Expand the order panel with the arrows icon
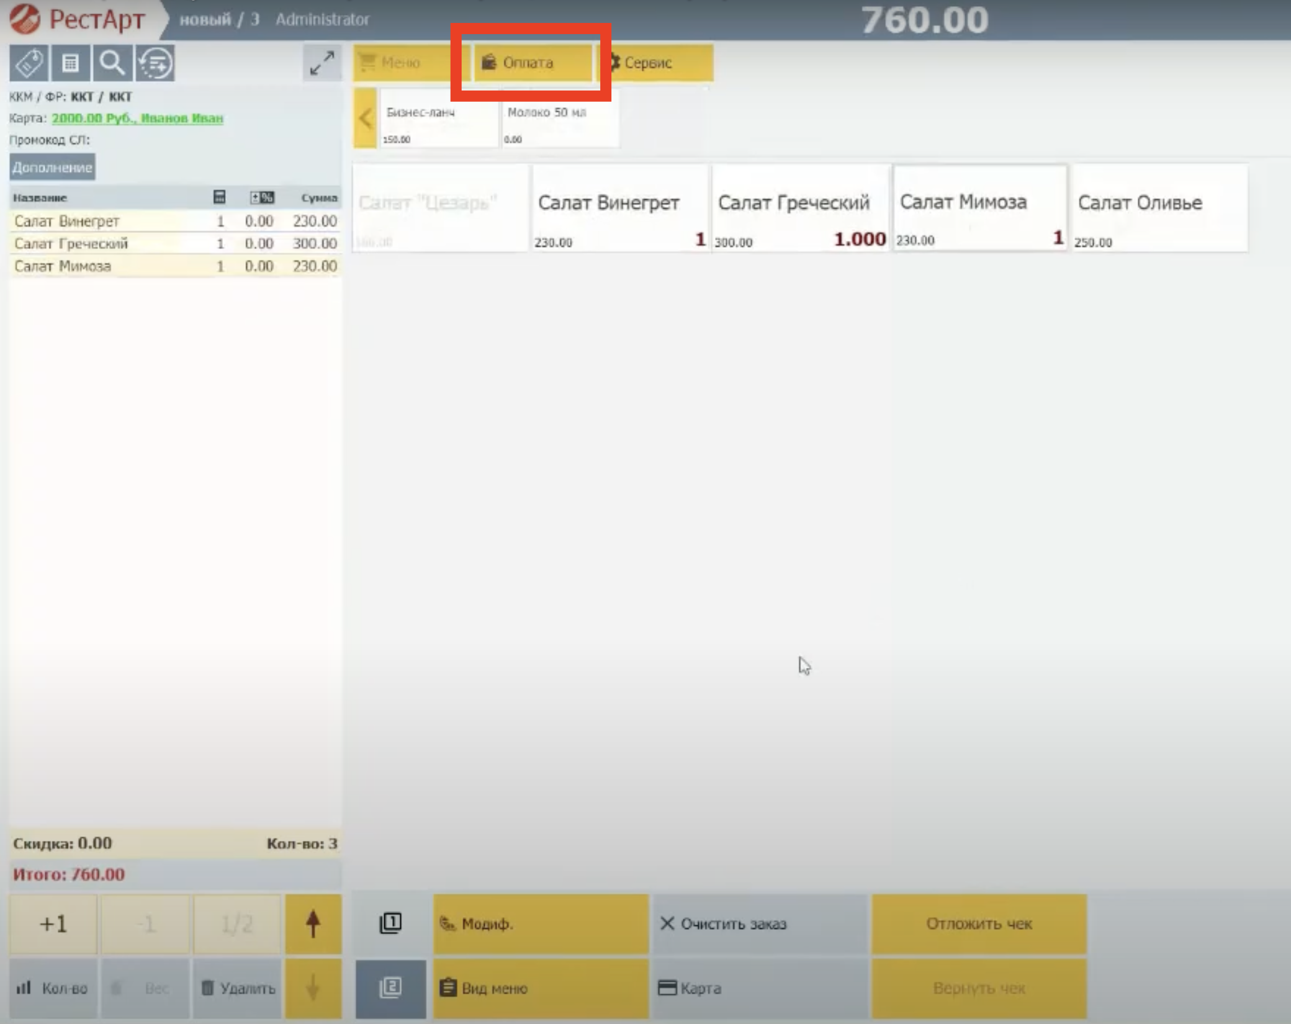Screen dimensions: 1291x1024 [322, 63]
